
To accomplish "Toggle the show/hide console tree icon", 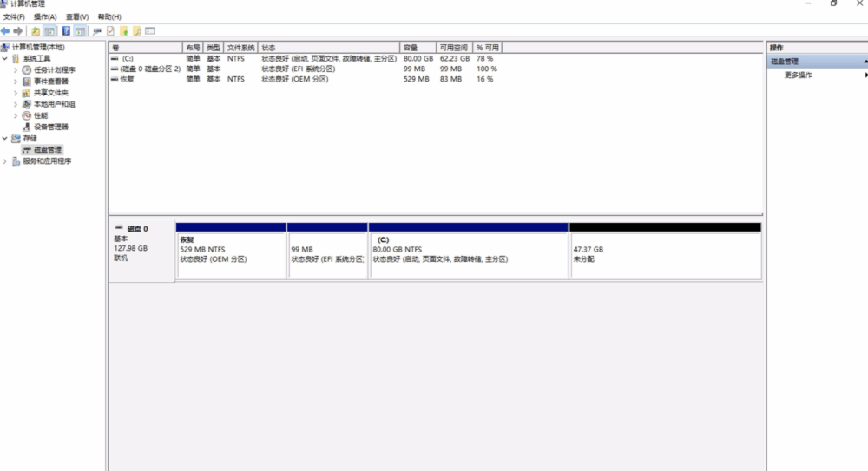I will (x=49, y=31).
